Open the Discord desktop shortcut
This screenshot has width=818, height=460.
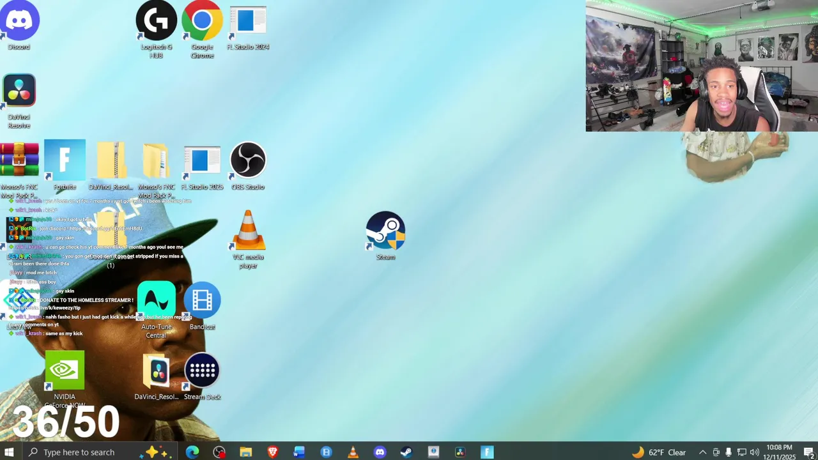tap(19, 26)
